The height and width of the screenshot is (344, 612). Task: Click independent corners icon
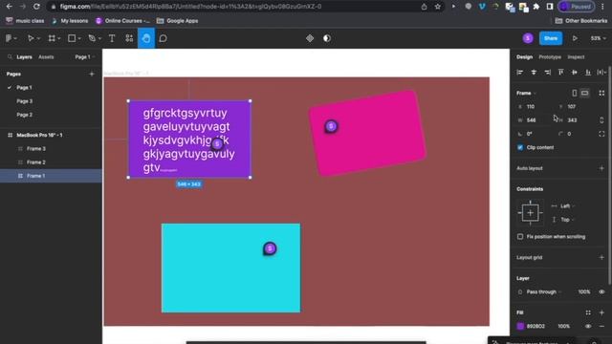click(x=601, y=134)
